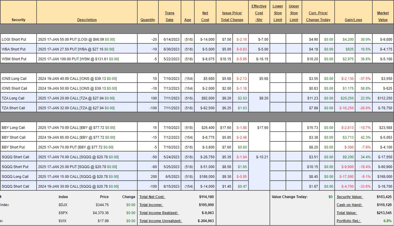Viewport: 394px width, 226px height.
Task: Select the Age column header
Action: [x=187, y=20]
